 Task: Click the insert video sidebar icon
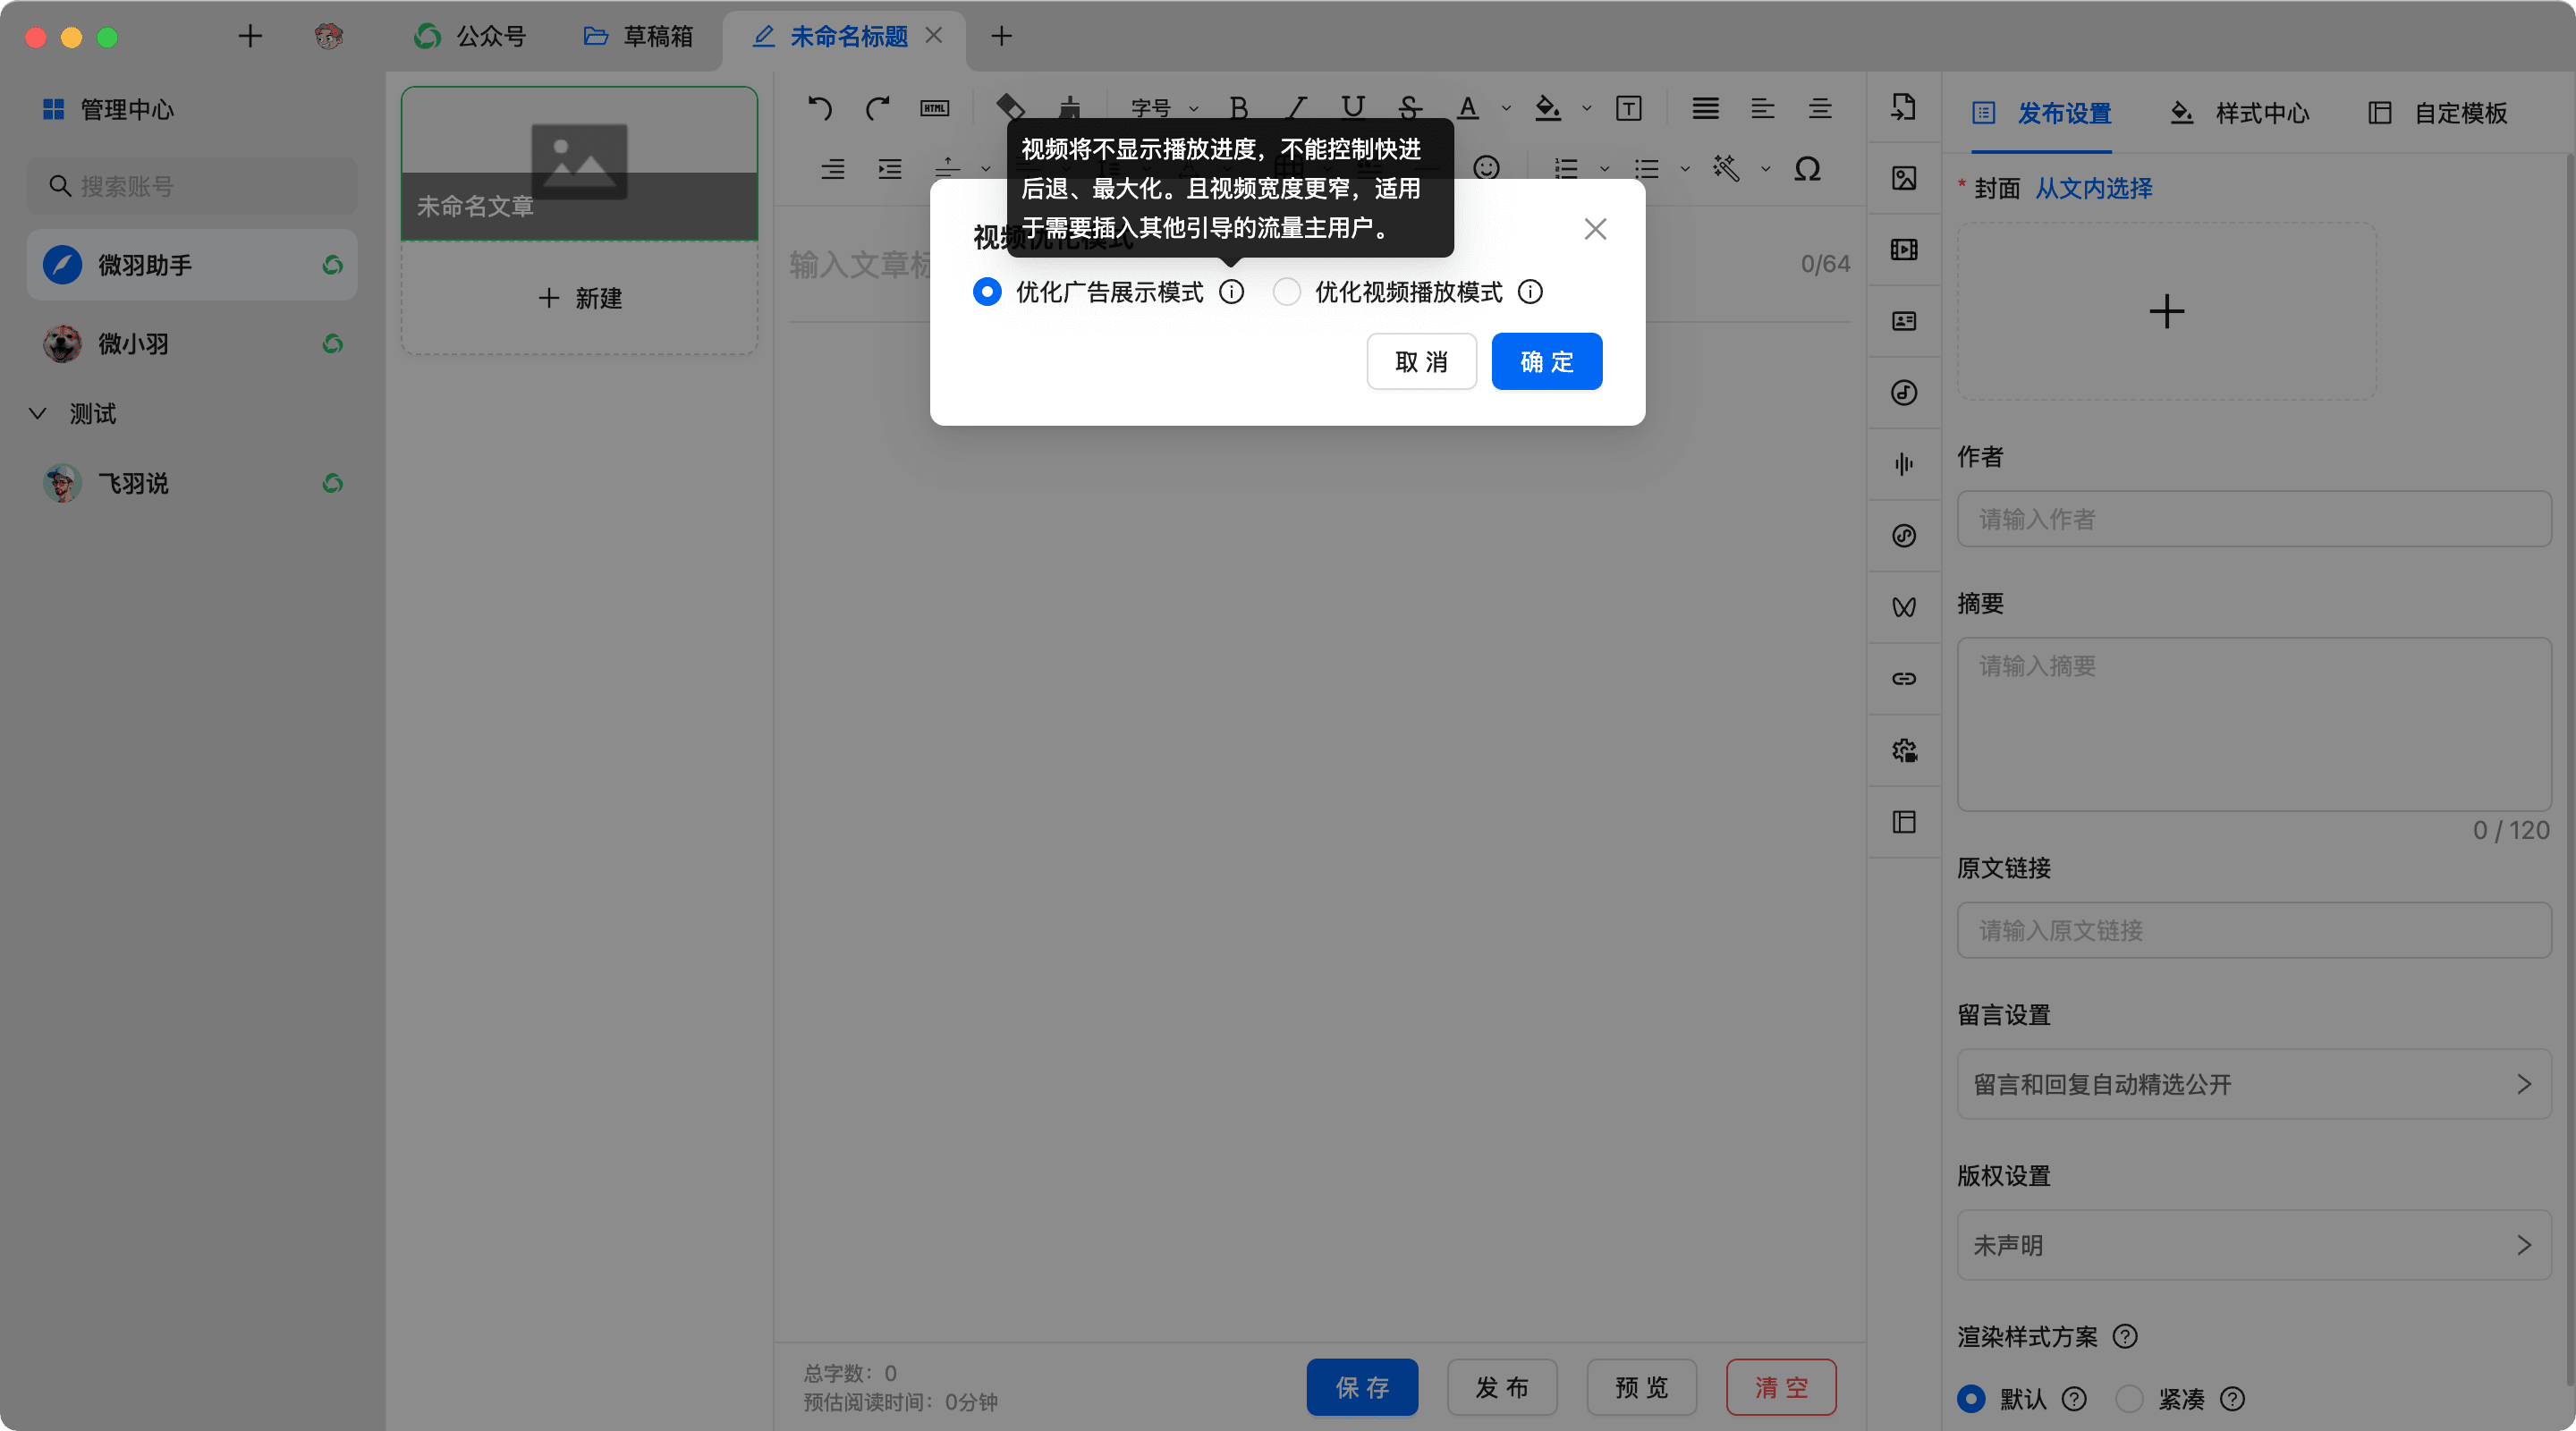[1904, 250]
